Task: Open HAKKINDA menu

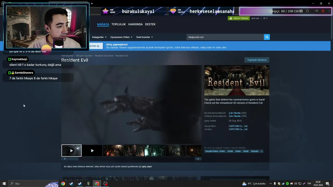Action: 135,24
